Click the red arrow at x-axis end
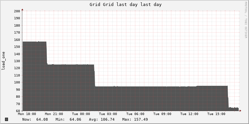 point(240,111)
